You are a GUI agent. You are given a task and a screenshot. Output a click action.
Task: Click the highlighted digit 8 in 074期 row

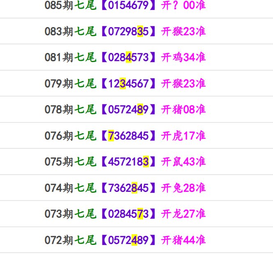[x=134, y=188]
